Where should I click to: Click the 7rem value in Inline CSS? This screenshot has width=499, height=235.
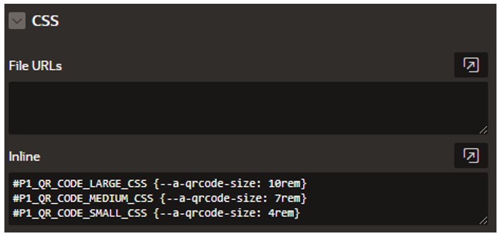[287, 199]
